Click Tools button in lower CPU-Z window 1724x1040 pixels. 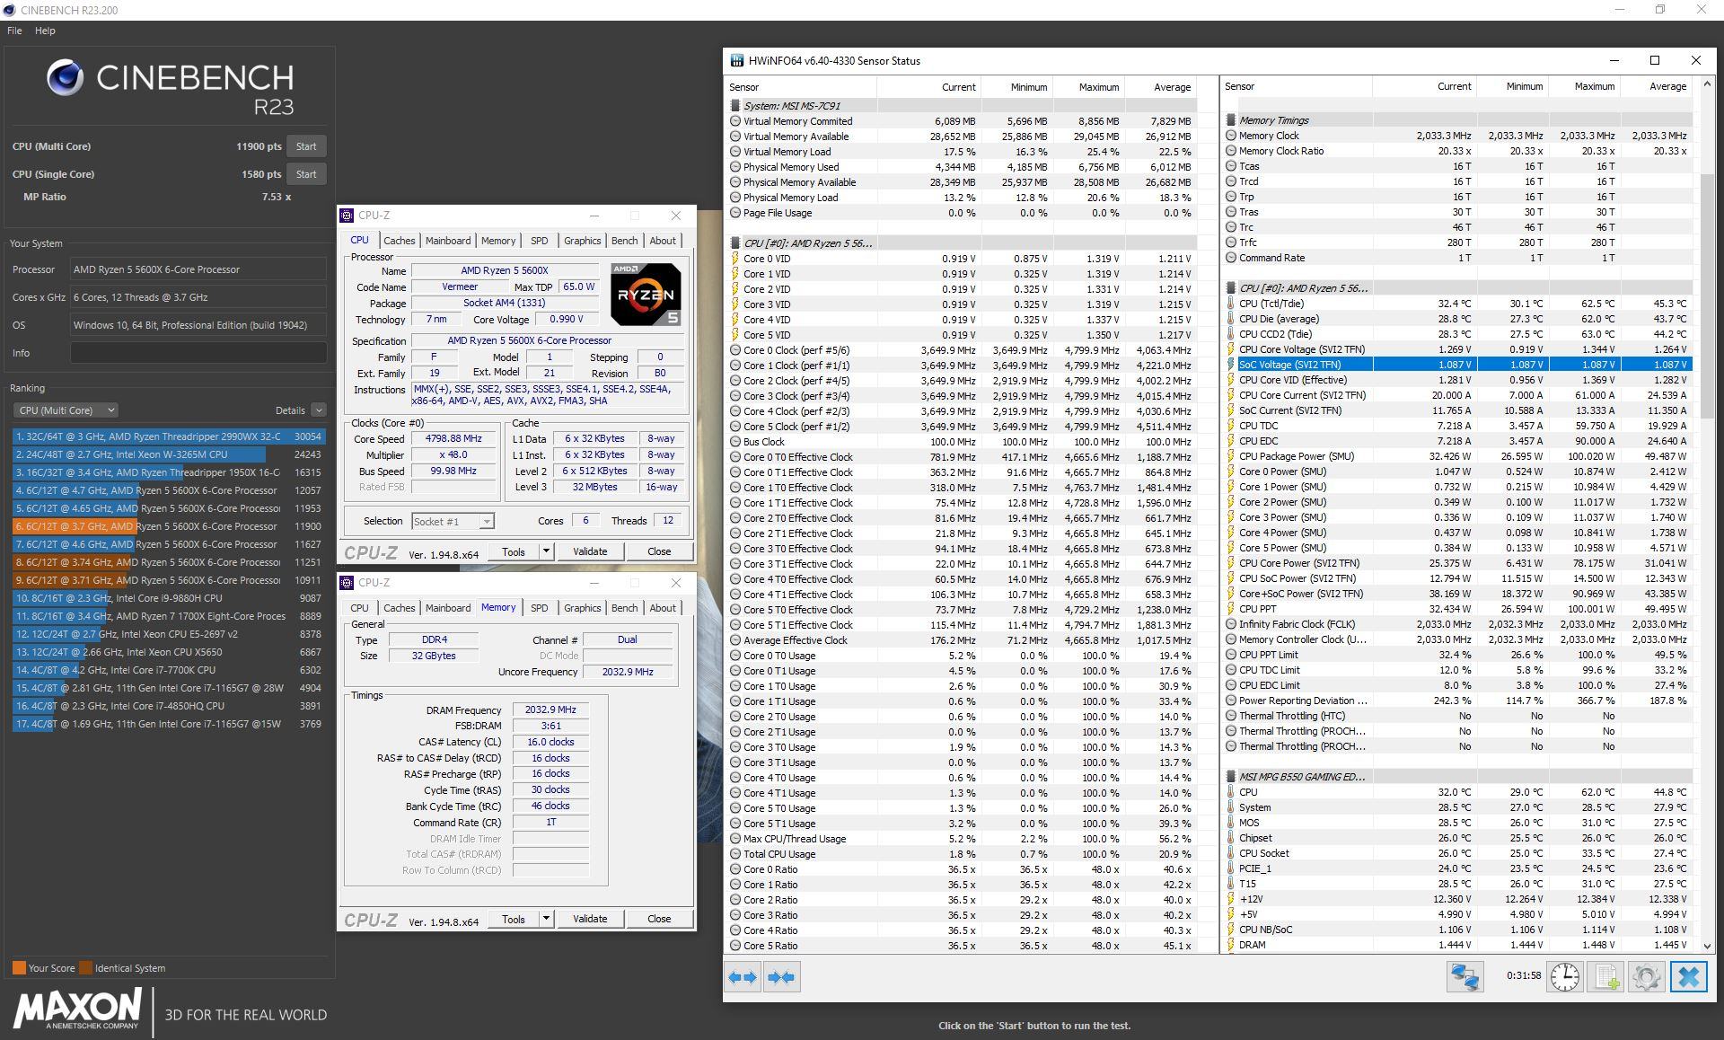(x=514, y=919)
